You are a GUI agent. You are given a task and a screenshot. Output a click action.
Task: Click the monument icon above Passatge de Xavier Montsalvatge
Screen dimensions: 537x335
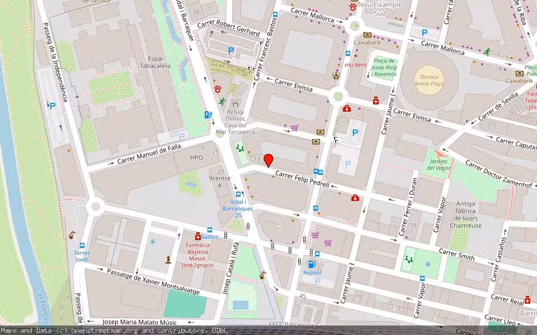point(168,260)
